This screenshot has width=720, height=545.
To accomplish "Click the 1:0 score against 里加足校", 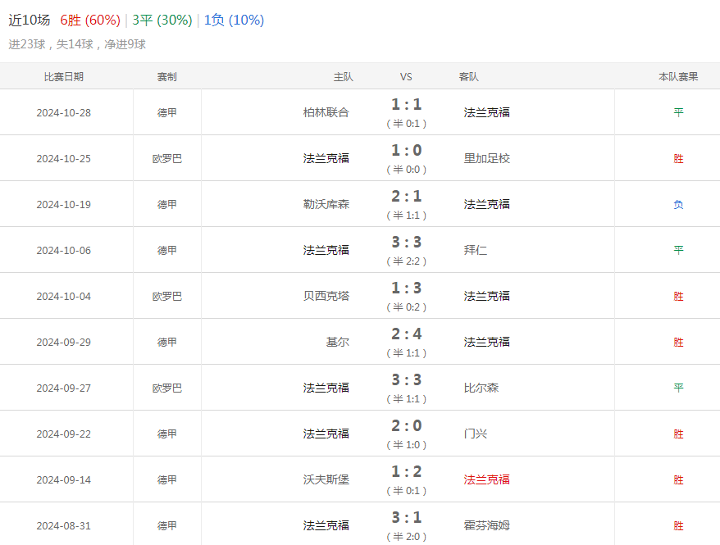I will pyautogui.click(x=407, y=150).
